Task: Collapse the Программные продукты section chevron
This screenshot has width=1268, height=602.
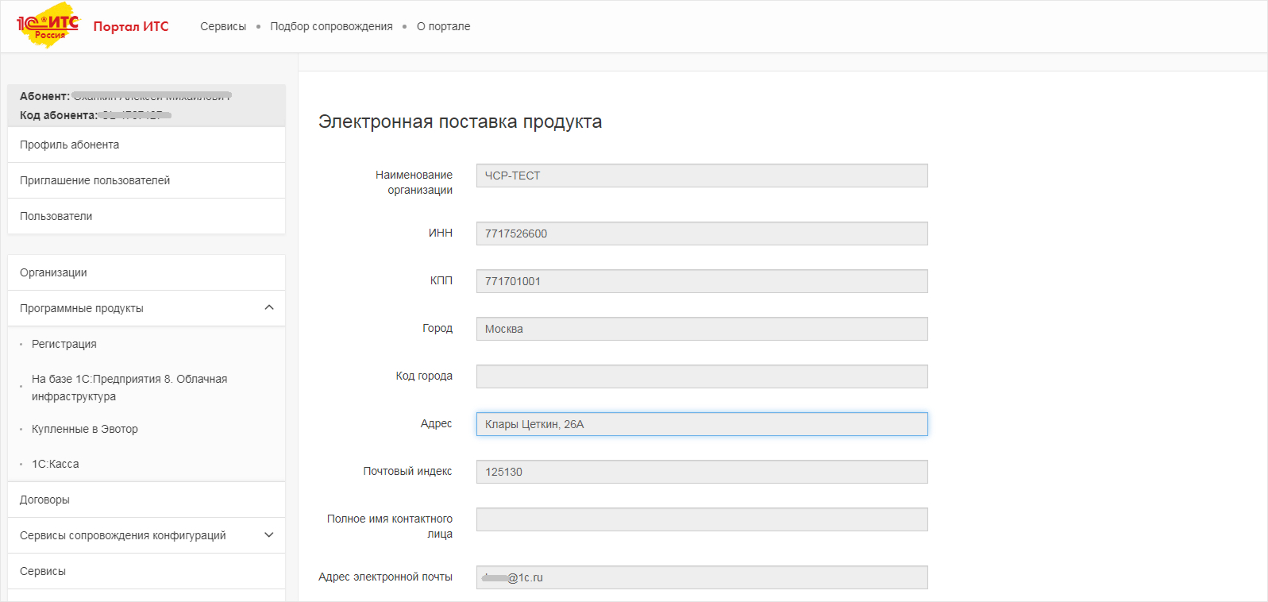Action: pyautogui.click(x=269, y=308)
